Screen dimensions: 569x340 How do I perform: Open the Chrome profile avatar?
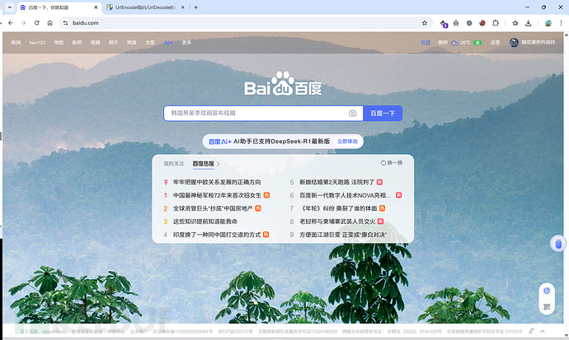548,23
